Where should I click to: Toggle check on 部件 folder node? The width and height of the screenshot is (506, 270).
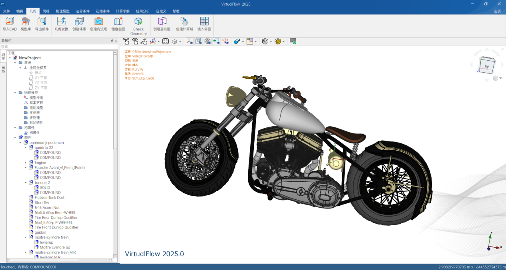coord(20,137)
